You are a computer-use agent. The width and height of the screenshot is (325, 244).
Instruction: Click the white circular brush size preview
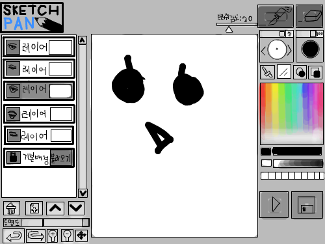(277, 49)
